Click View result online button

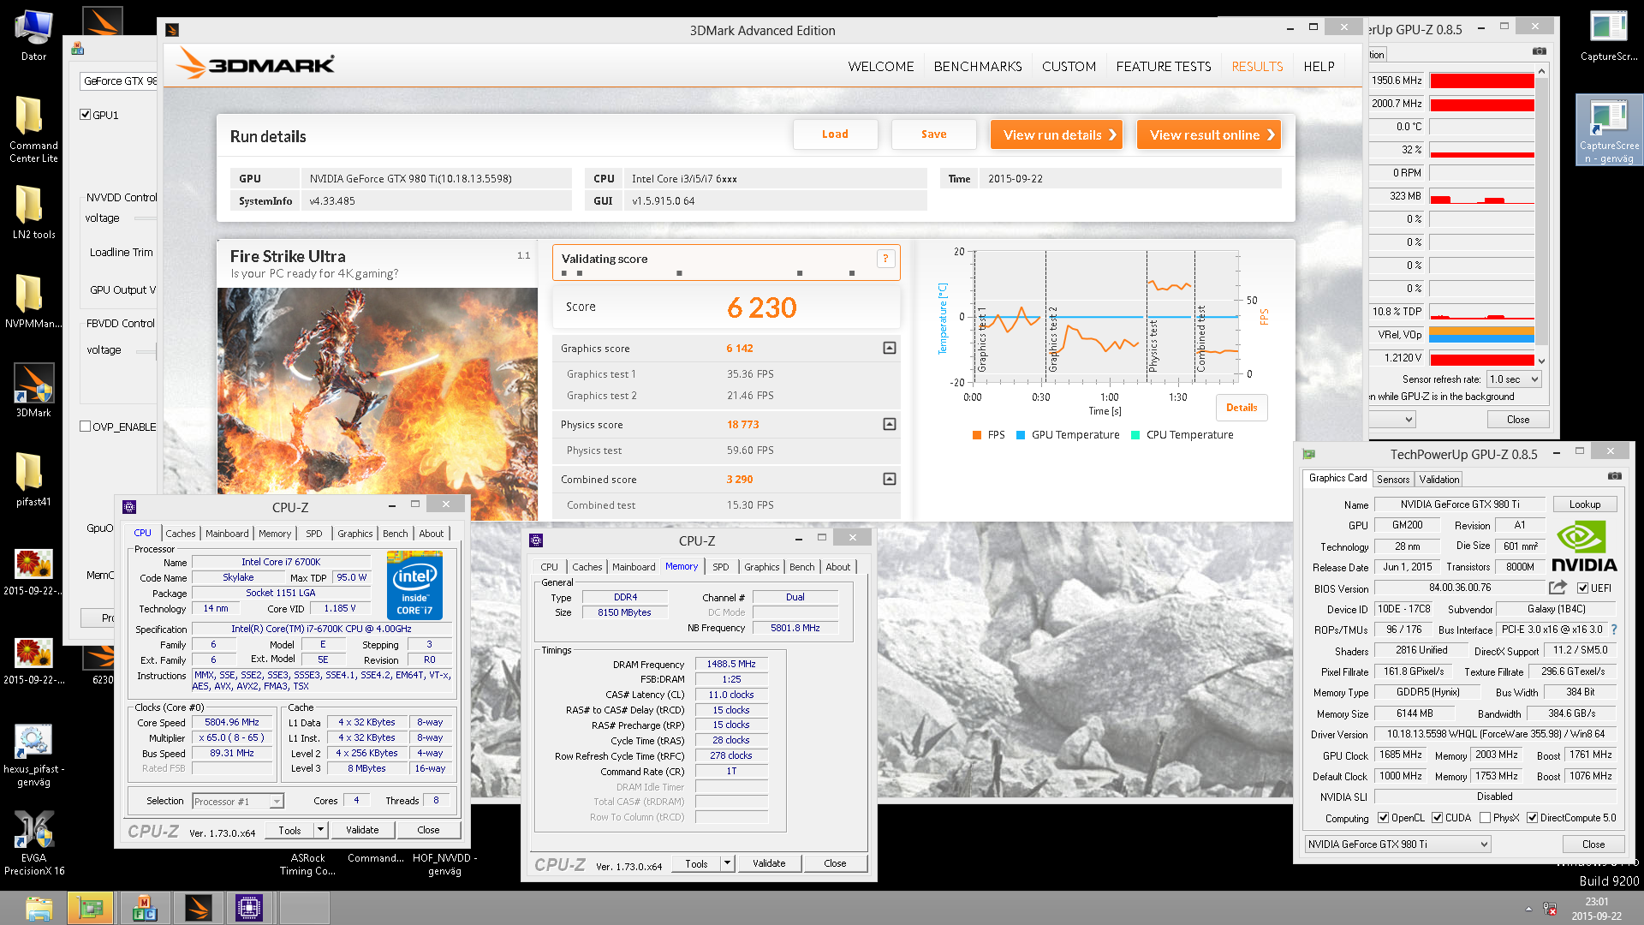coord(1208,134)
